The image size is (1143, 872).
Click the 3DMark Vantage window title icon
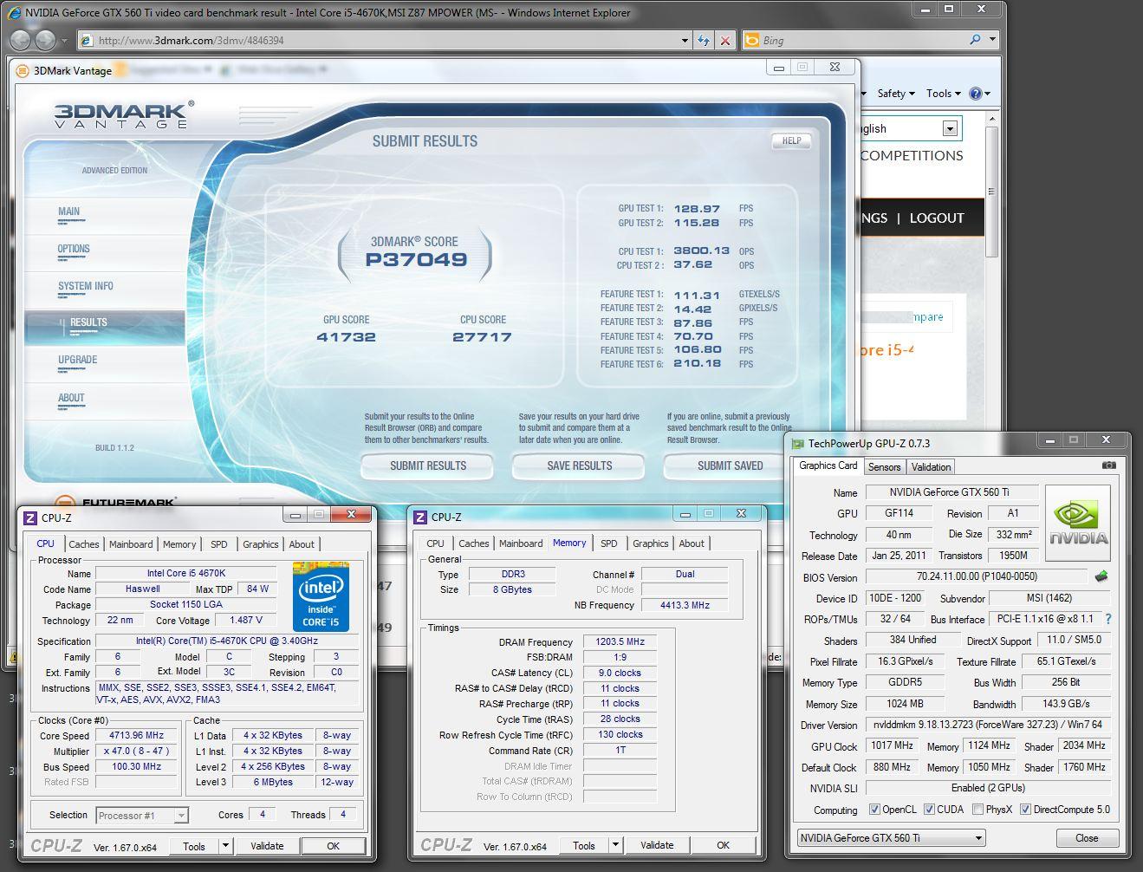tap(23, 71)
